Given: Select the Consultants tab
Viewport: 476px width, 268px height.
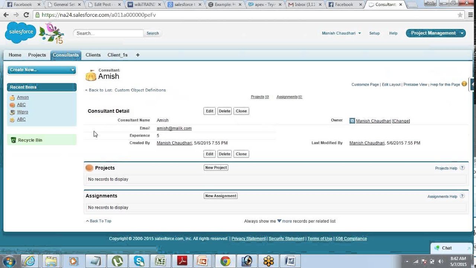Looking at the screenshot, I should coord(66,55).
